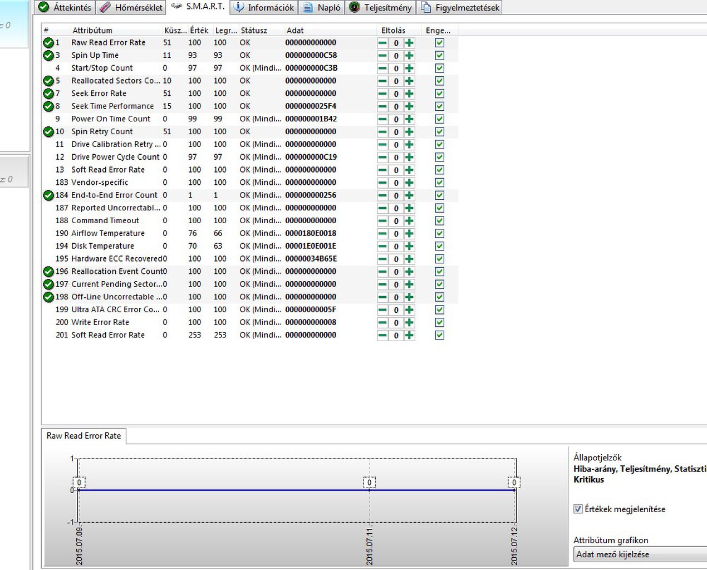Decrease offset for Spin Up Time

(382, 56)
